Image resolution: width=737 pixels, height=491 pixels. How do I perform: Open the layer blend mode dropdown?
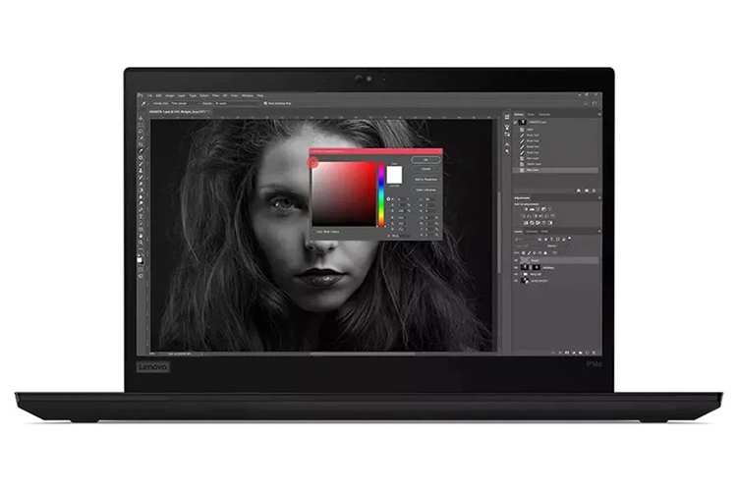tap(531, 246)
